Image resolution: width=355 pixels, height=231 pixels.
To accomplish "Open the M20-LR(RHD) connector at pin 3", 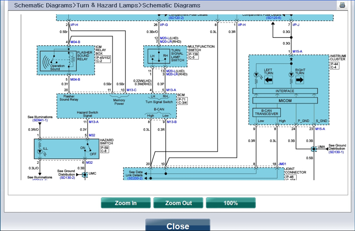I will tap(177, 74).
